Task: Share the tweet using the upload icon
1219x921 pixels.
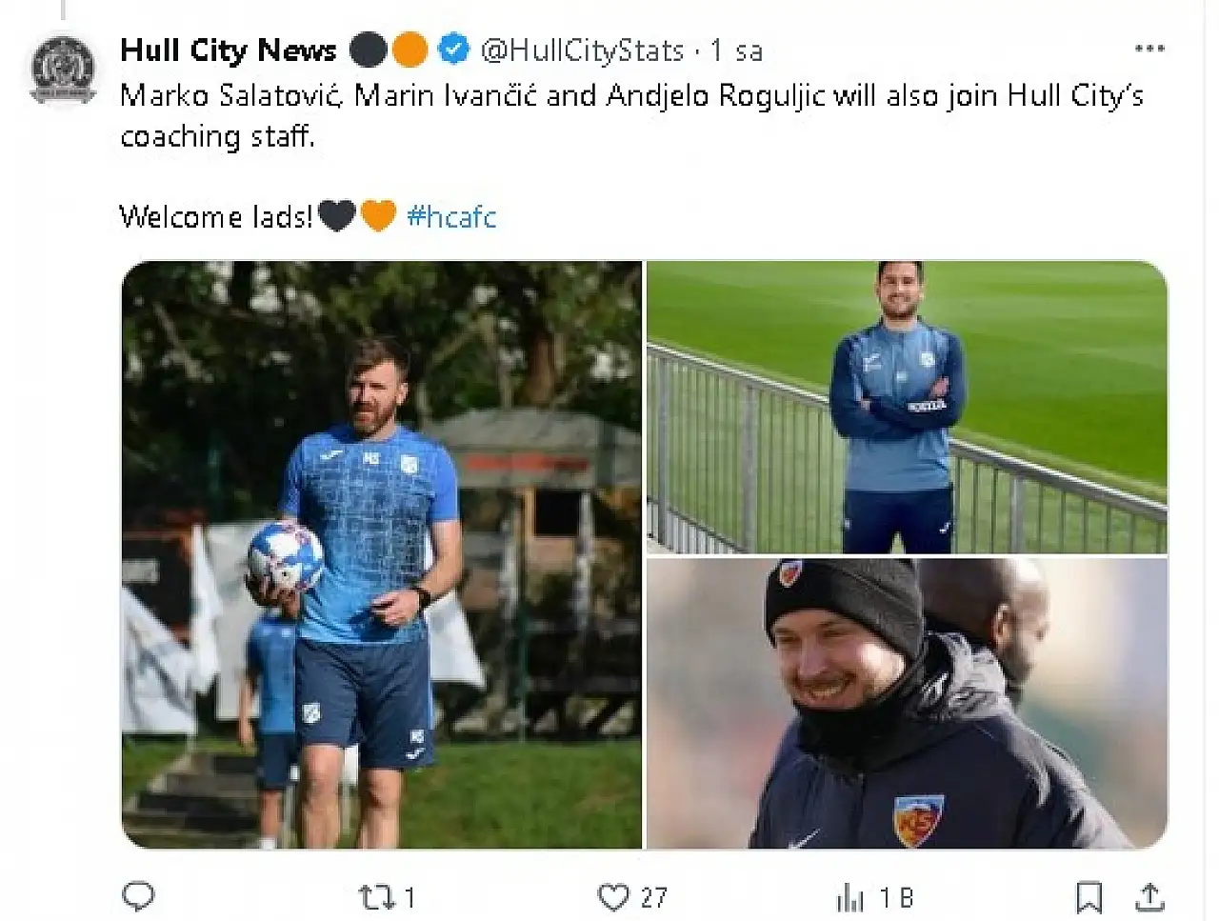Action: click(x=1150, y=897)
